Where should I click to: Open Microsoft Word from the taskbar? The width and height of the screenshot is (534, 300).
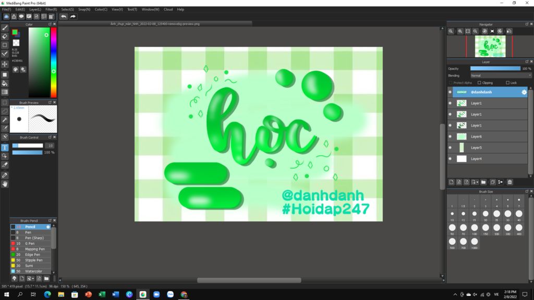click(115, 294)
